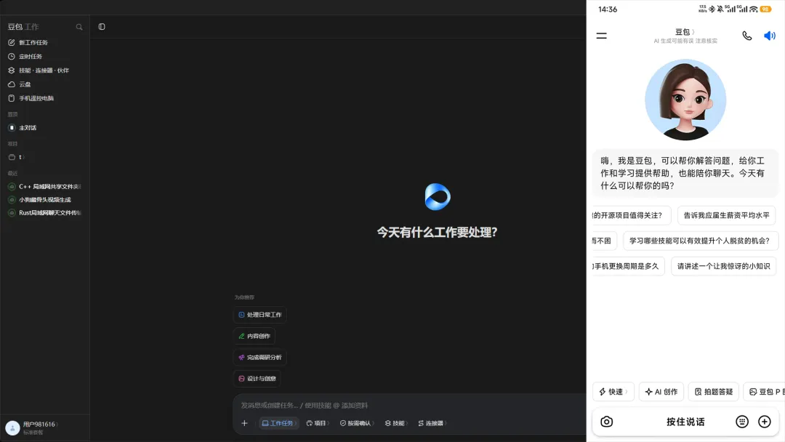Tap the 告诉我应届生薪资平均水平 chip

pyautogui.click(x=726, y=215)
